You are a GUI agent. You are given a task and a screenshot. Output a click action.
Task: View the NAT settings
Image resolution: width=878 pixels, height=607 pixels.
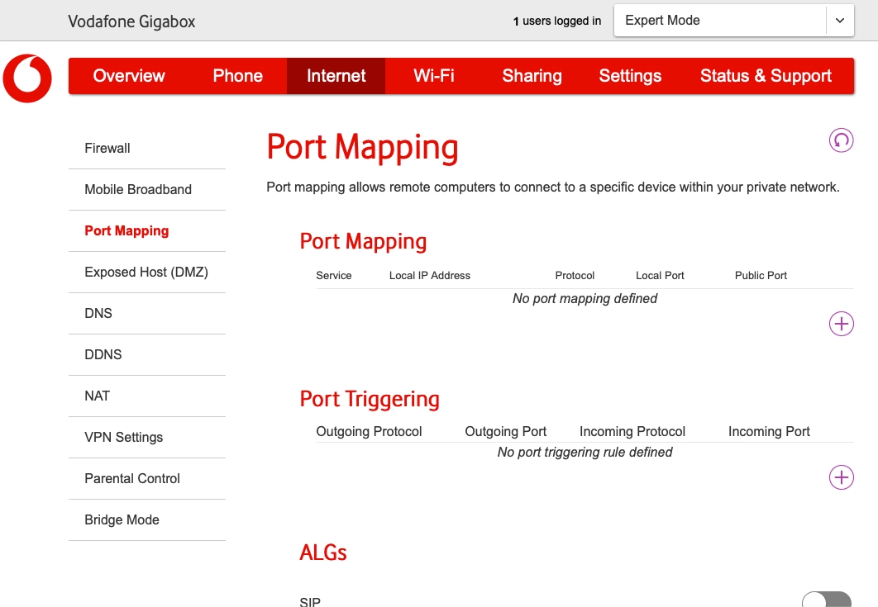[97, 396]
